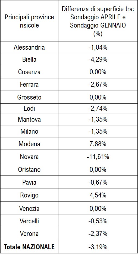The image size is (138, 255).
Task: Click the Milano province cell
Action: pos(29,131)
